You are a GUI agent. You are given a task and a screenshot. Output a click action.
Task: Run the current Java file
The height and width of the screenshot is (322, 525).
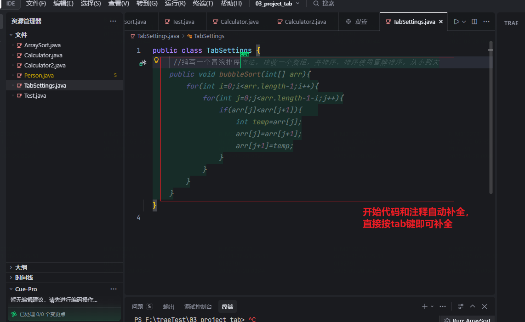coord(456,22)
